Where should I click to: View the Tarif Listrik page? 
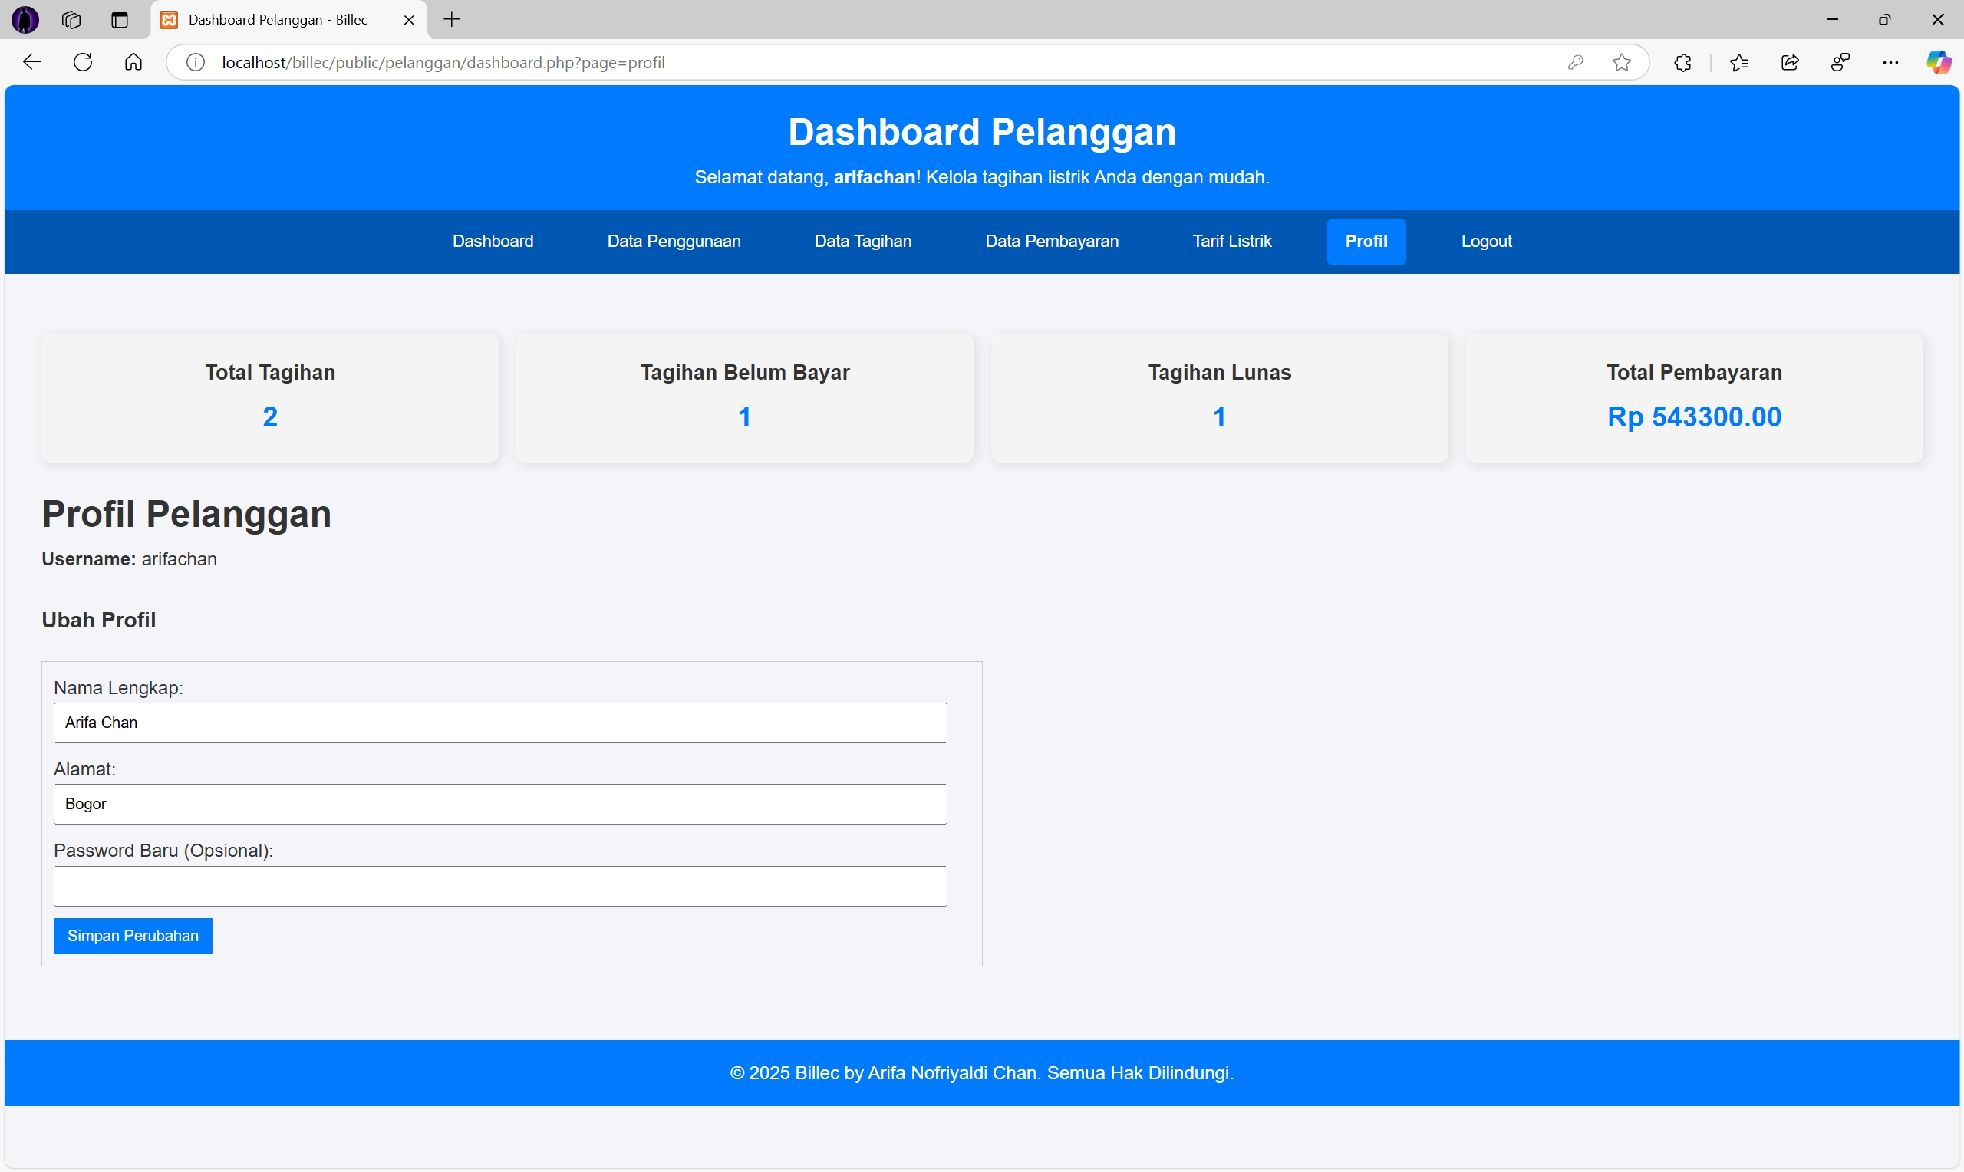pos(1232,242)
